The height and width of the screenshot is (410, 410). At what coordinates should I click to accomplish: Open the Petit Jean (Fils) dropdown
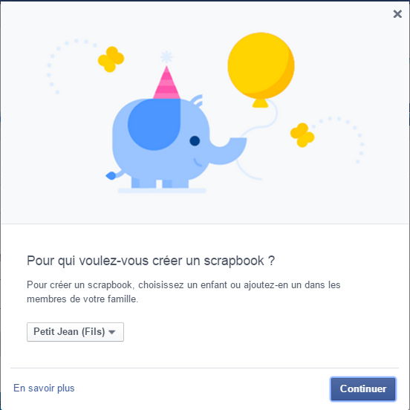[75, 332]
